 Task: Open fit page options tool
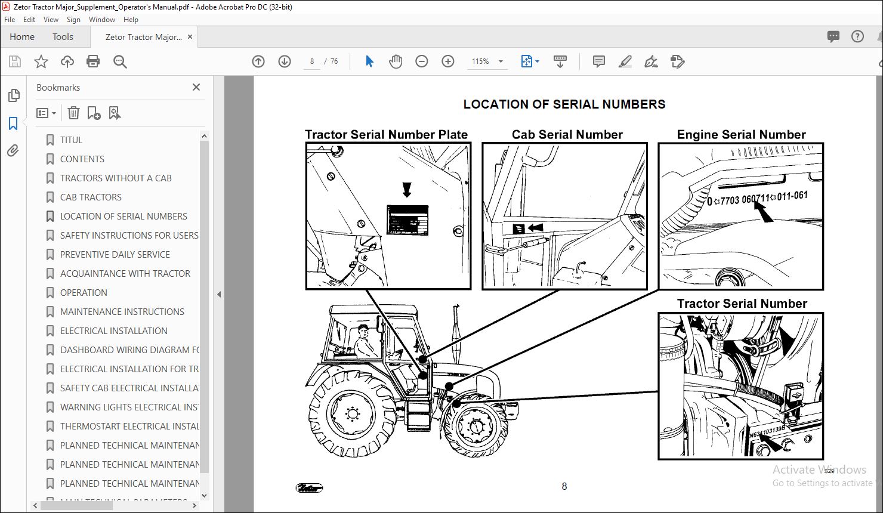(x=530, y=61)
